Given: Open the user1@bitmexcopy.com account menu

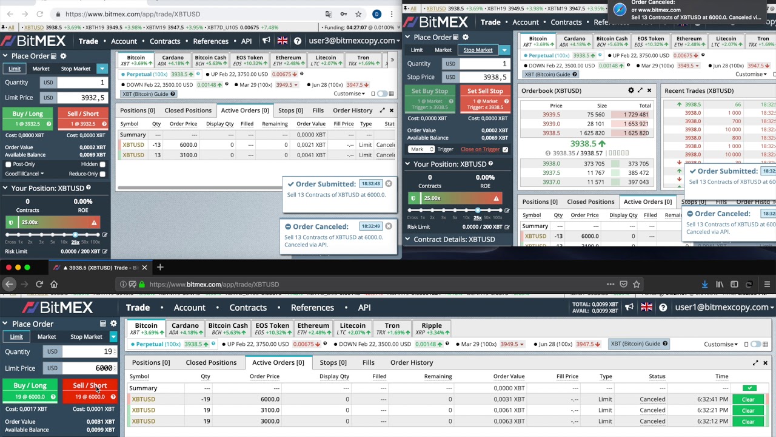Looking at the screenshot, I should point(725,307).
